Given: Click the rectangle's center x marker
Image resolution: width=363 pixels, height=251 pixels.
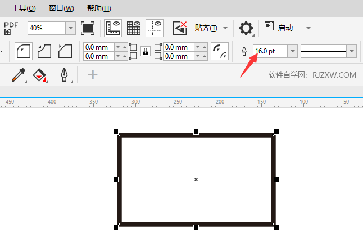Looking at the screenshot, I should pyautogui.click(x=196, y=180).
